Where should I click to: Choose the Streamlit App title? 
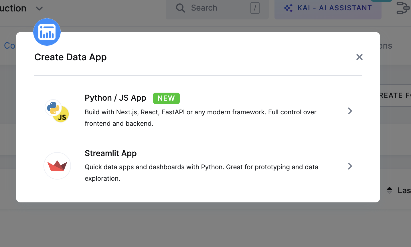point(110,153)
